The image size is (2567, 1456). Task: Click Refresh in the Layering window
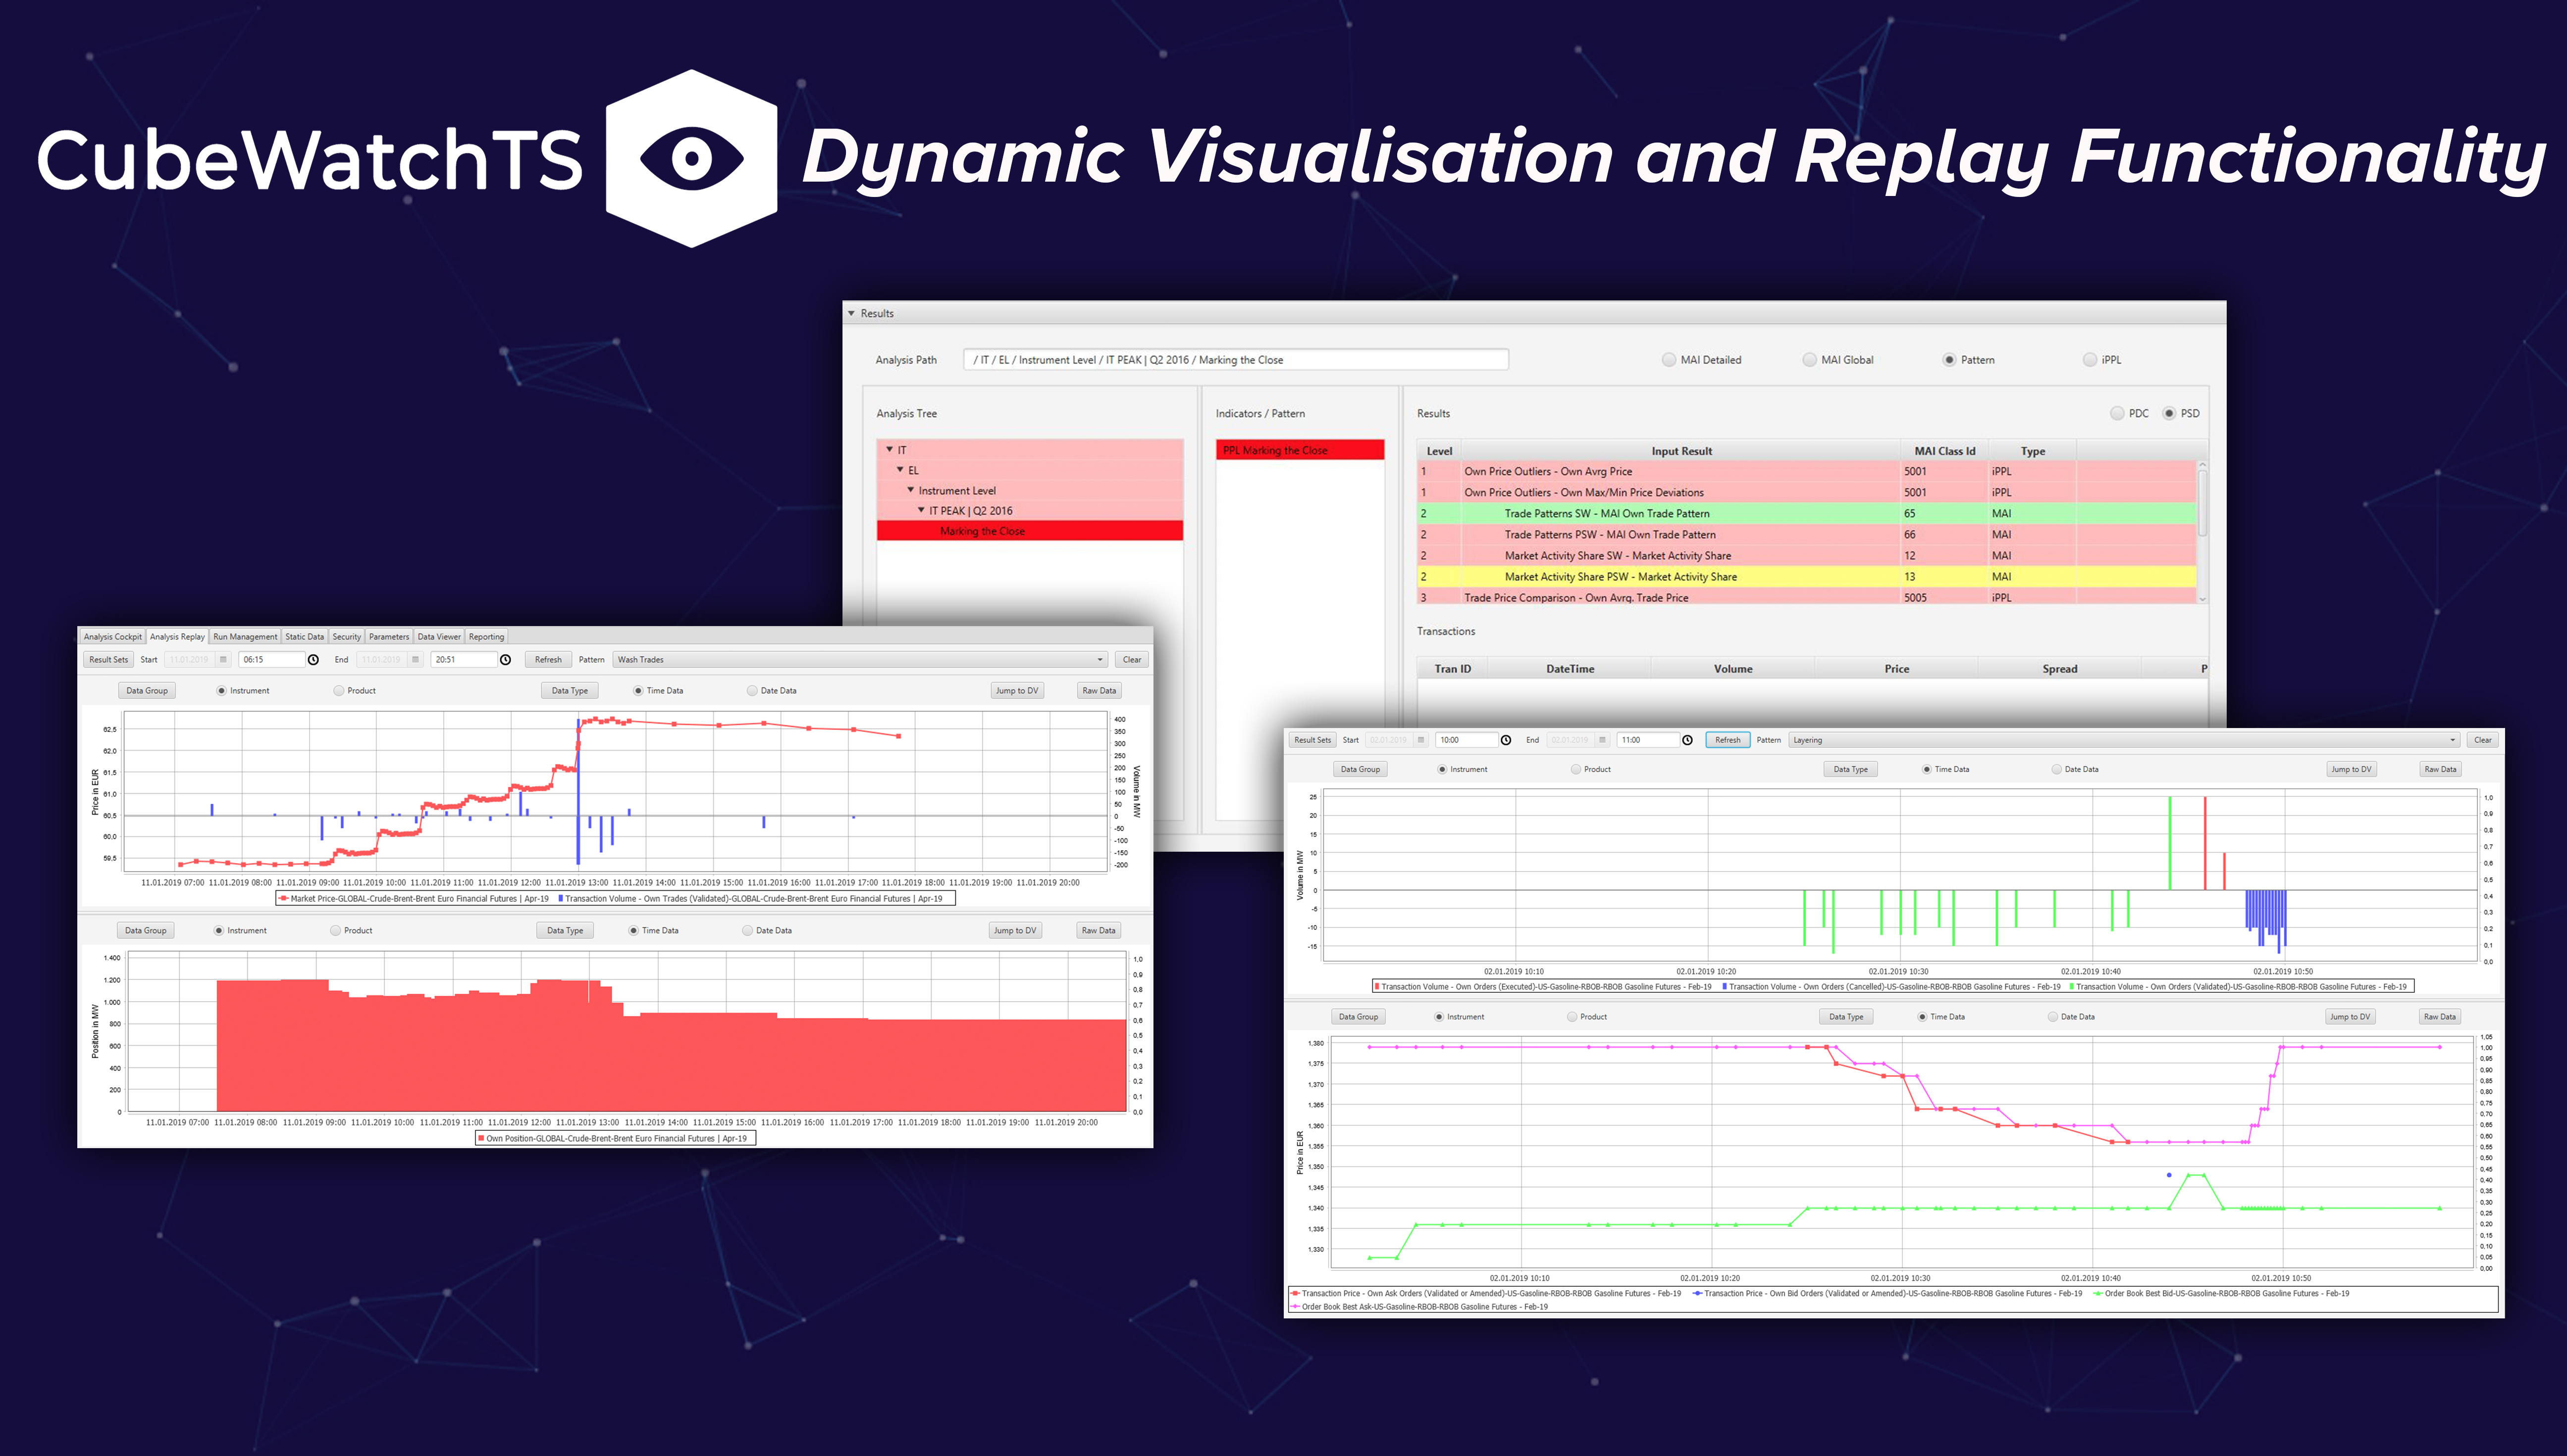(1728, 740)
